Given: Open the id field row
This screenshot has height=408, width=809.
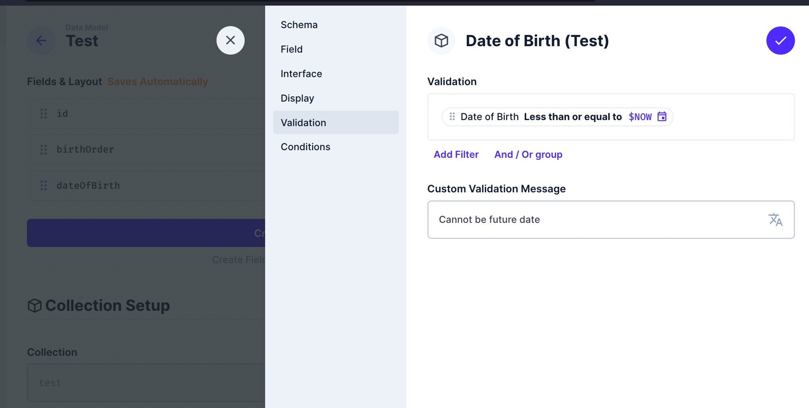Looking at the screenshot, I should pyautogui.click(x=148, y=114).
